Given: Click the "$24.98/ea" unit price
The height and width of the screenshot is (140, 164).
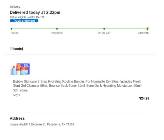Looking at the screenshot, I should pyautogui.click(x=20, y=90).
